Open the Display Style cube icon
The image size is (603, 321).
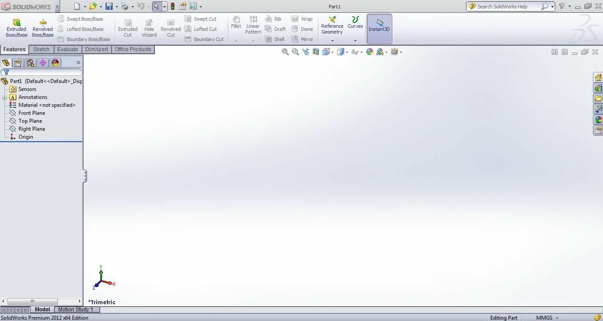(x=341, y=52)
